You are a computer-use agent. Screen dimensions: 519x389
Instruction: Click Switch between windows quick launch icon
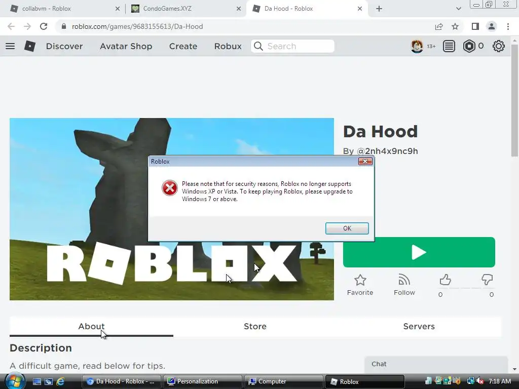click(49, 381)
